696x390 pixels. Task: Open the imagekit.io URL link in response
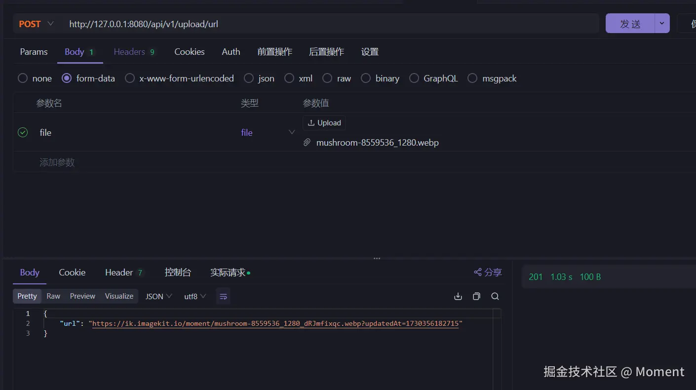point(275,324)
